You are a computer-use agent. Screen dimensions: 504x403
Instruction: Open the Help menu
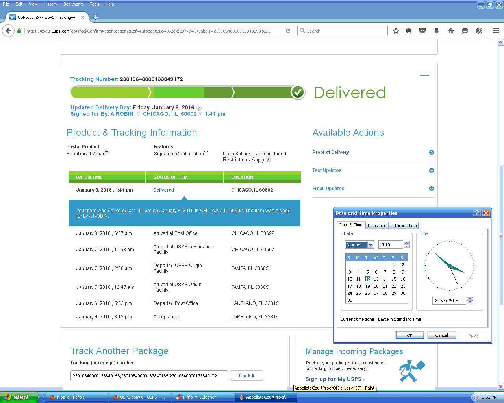pyautogui.click(x=109, y=4)
